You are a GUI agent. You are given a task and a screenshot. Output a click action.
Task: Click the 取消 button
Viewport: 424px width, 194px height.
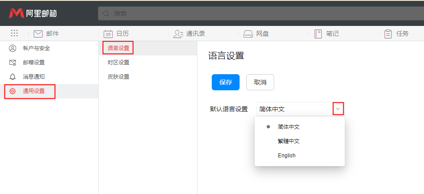coord(260,82)
